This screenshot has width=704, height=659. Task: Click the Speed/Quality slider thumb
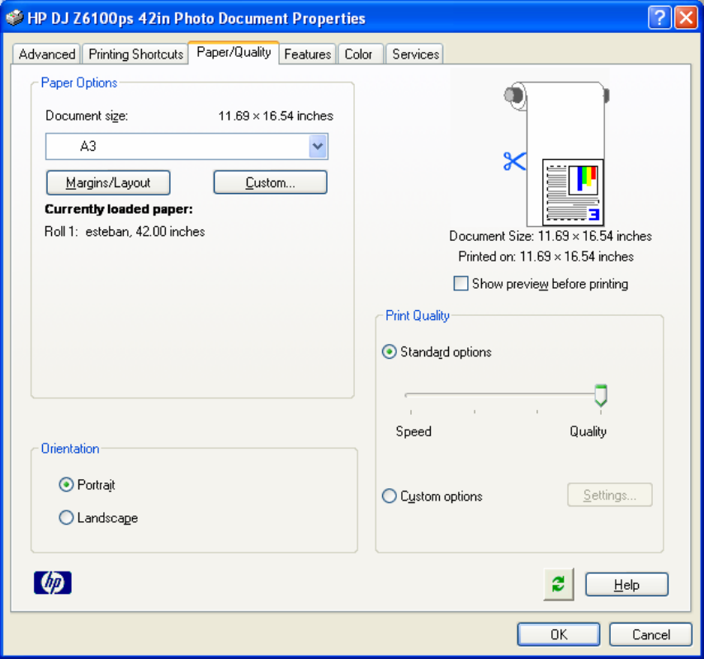pos(601,395)
